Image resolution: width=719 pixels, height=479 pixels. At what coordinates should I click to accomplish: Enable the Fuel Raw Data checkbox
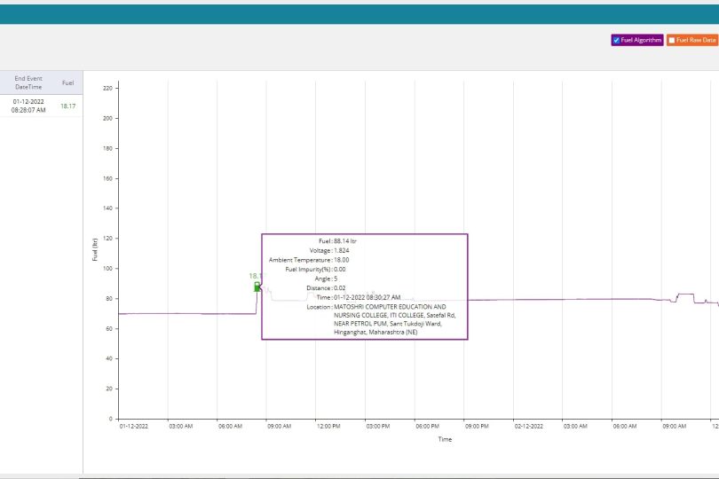[x=672, y=40]
